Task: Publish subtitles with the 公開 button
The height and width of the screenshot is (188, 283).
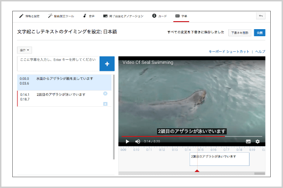Action: coord(259,33)
